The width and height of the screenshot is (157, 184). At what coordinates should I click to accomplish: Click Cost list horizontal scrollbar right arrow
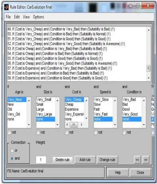click(82, 125)
